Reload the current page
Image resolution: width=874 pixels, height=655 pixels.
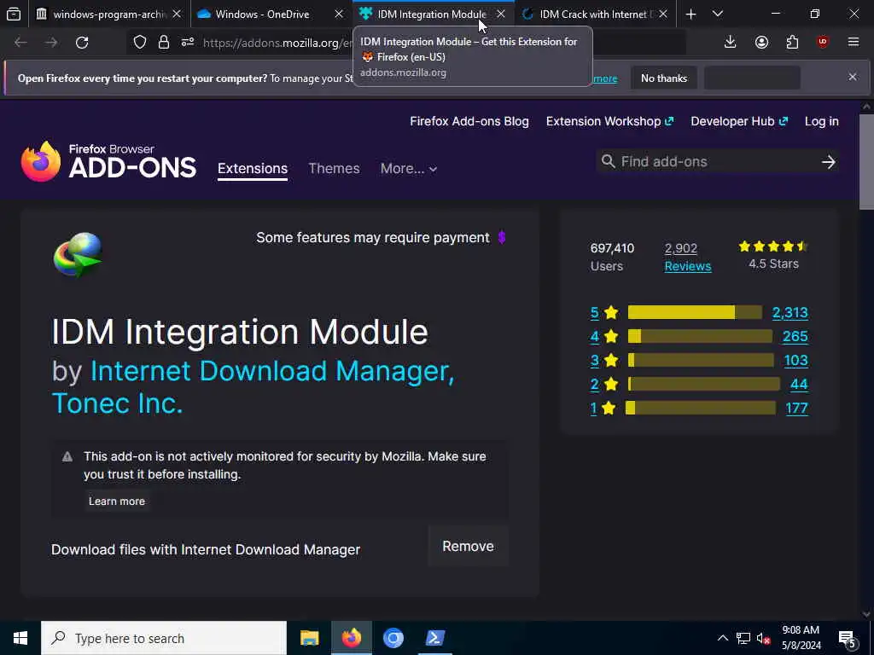[82, 43]
